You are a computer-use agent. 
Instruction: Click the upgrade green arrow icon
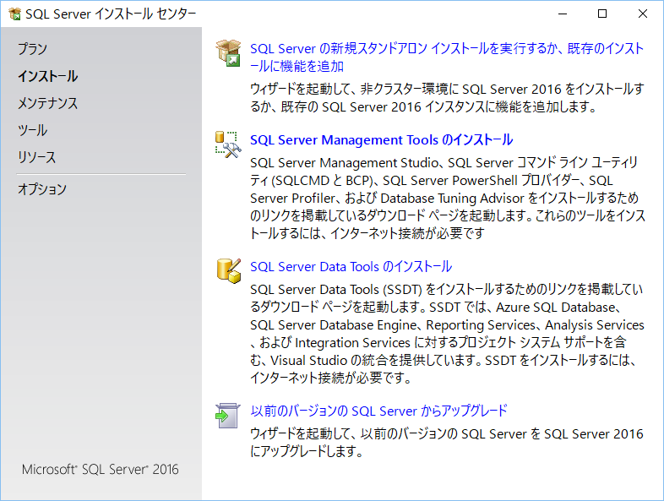pyautogui.click(x=228, y=416)
